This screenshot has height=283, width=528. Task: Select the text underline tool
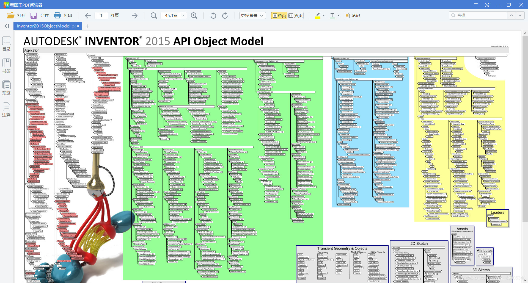[332, 15]
